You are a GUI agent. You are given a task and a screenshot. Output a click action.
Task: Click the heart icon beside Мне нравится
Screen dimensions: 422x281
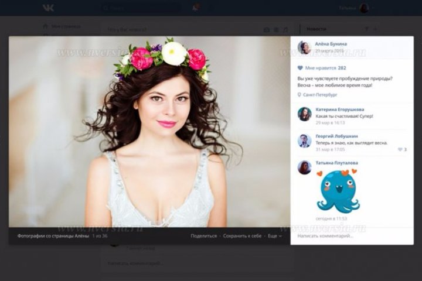pyautogui.click(x=301, y=68)
